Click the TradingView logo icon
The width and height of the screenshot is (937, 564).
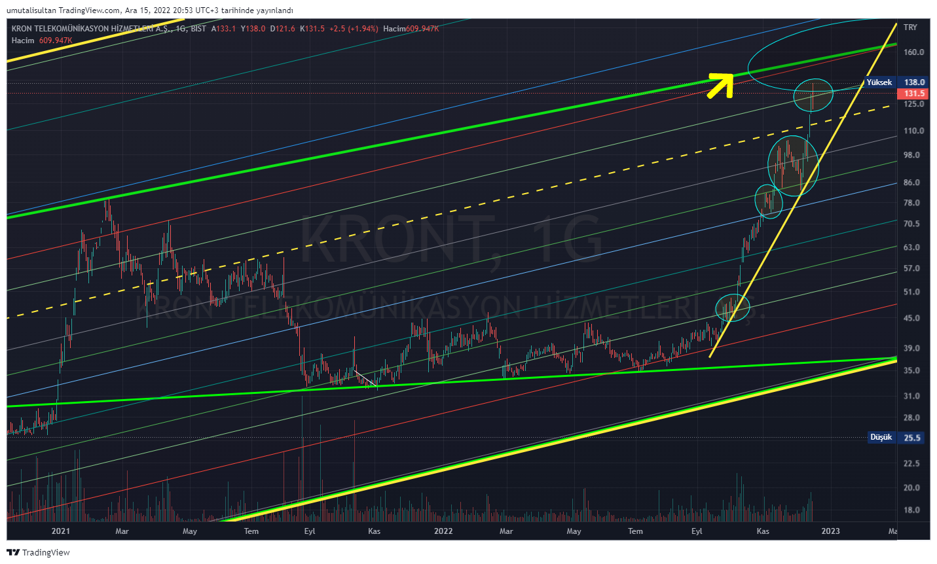[x=13, y=553]
